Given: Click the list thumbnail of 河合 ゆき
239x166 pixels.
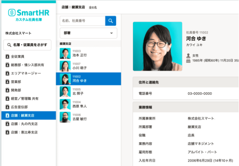Looking at the screenshot, I should tap(65, 79).
